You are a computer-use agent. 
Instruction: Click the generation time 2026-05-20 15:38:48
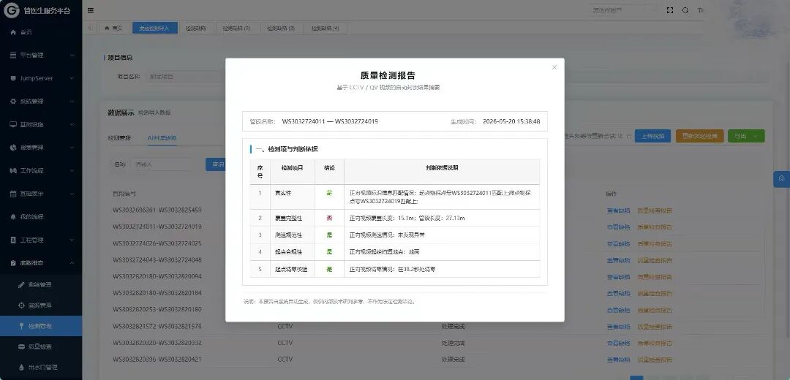click(x=511, y=121)
